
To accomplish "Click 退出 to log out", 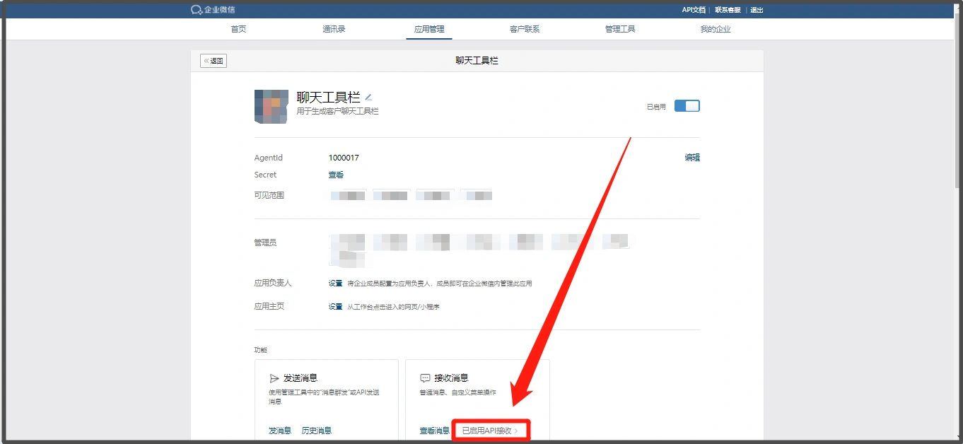I will pyautogui.click(x=757, y=10).
